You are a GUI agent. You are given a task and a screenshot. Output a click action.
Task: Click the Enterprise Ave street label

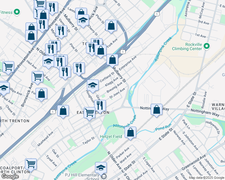point(128,63)
